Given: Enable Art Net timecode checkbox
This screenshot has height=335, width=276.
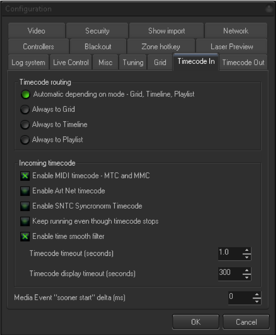Looking at the screenshot, I should [x=25, y=191].
